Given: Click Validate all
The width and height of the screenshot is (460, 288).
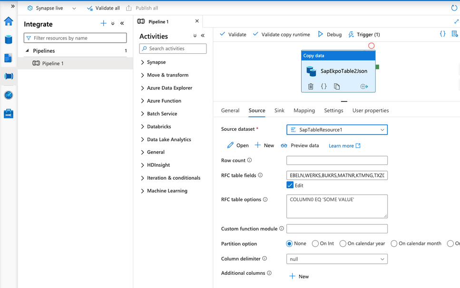Looking at the screenshot, I should pyautogui.click(x=104, y=8).
